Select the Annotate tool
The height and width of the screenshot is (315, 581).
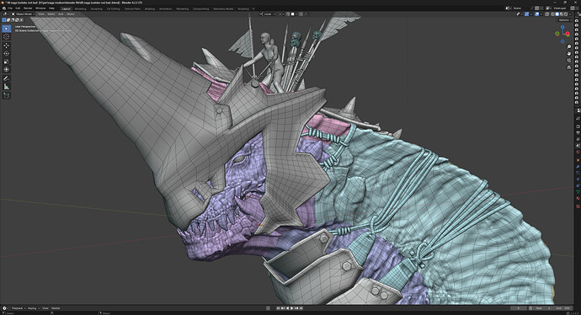(x=6, y=78)
